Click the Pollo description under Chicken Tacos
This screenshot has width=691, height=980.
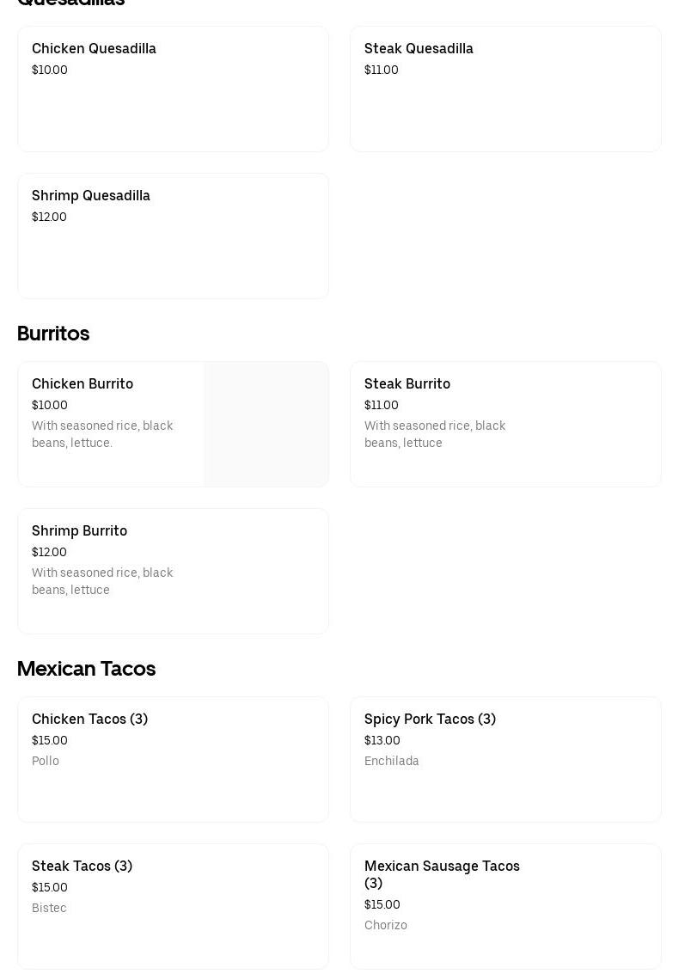tap(46, 762)
